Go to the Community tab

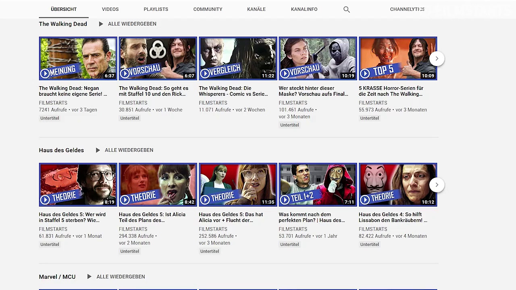[x=208, y=9]
